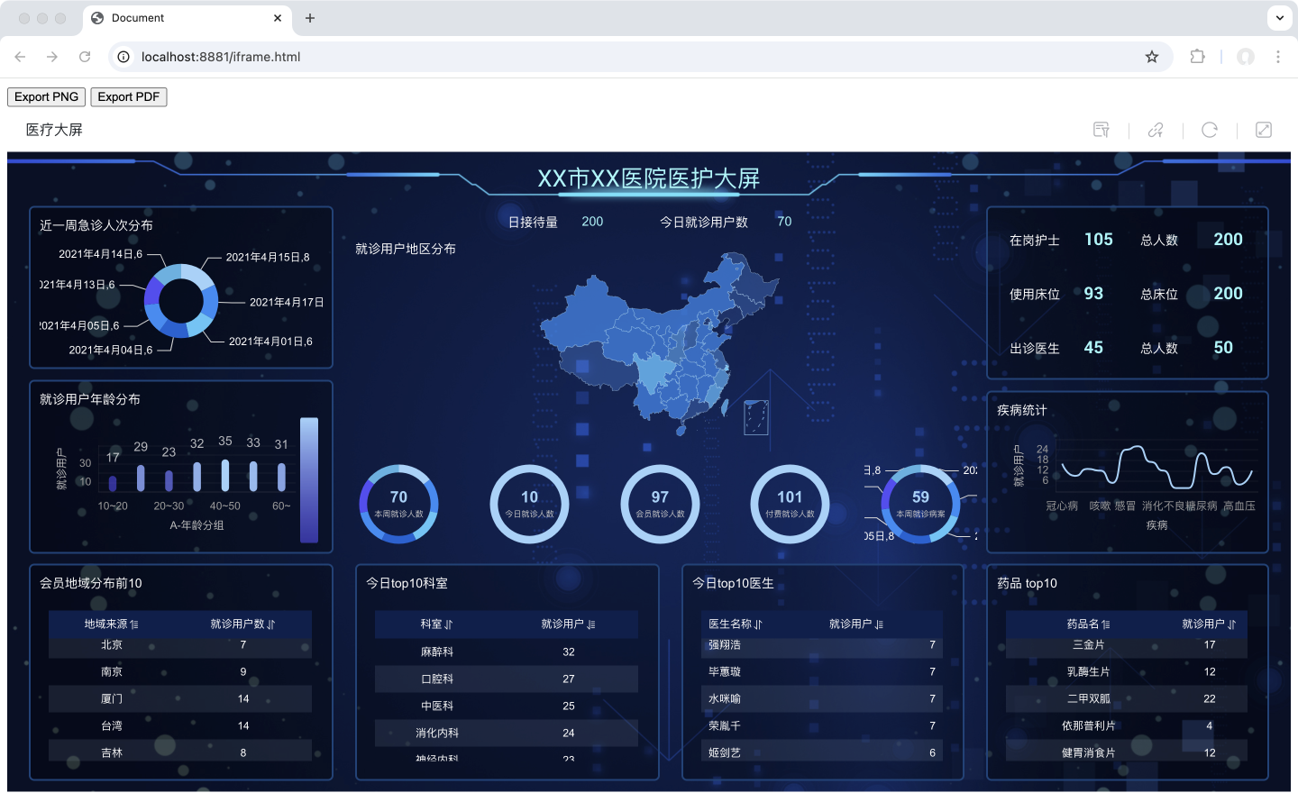Click the 本周就诊人数 ring chart showing 70
1298x811 pixels.
398,504
